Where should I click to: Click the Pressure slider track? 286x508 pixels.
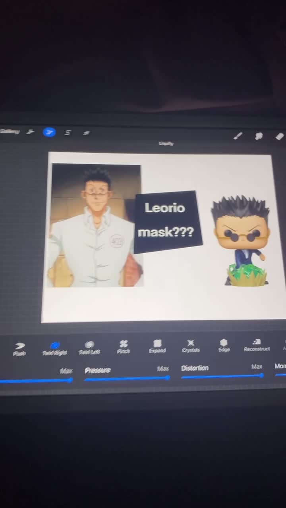(127, 379)
